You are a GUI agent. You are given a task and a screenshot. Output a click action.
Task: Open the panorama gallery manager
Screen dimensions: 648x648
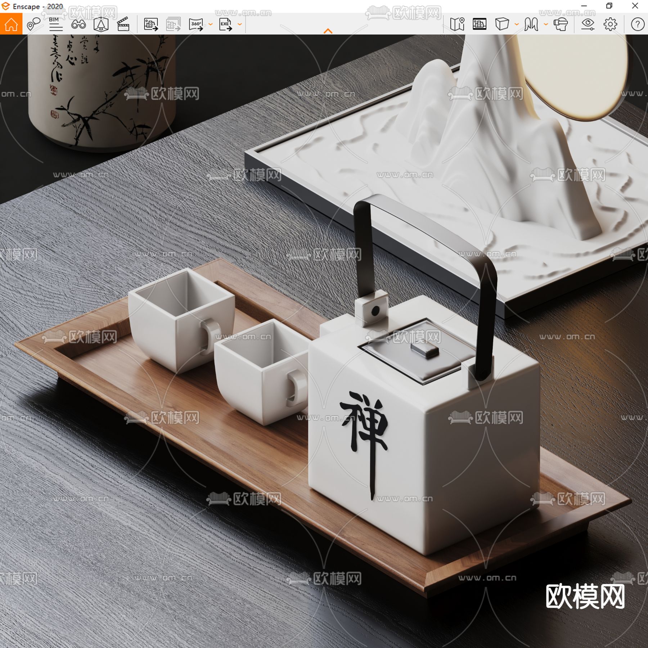479,24
